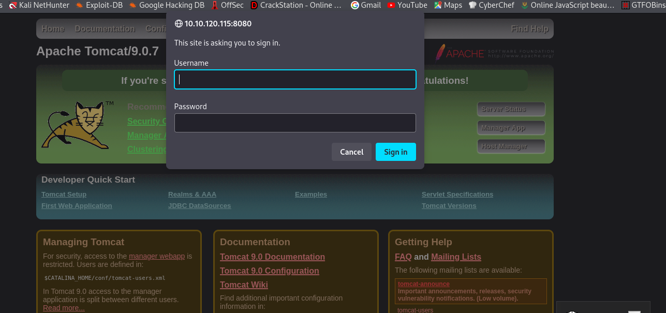Open the Gmail bookmark
This screenshot has height=313, width=666.
pos(365,5)
